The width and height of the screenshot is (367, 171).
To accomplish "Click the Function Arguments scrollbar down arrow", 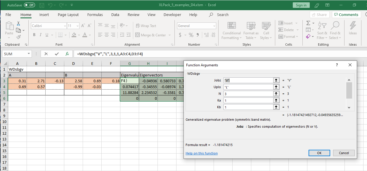I will tap(349, 107).
